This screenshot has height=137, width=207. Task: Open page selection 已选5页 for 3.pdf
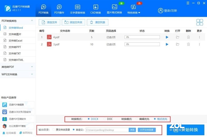pyautogui.click(x=111, y=44)
